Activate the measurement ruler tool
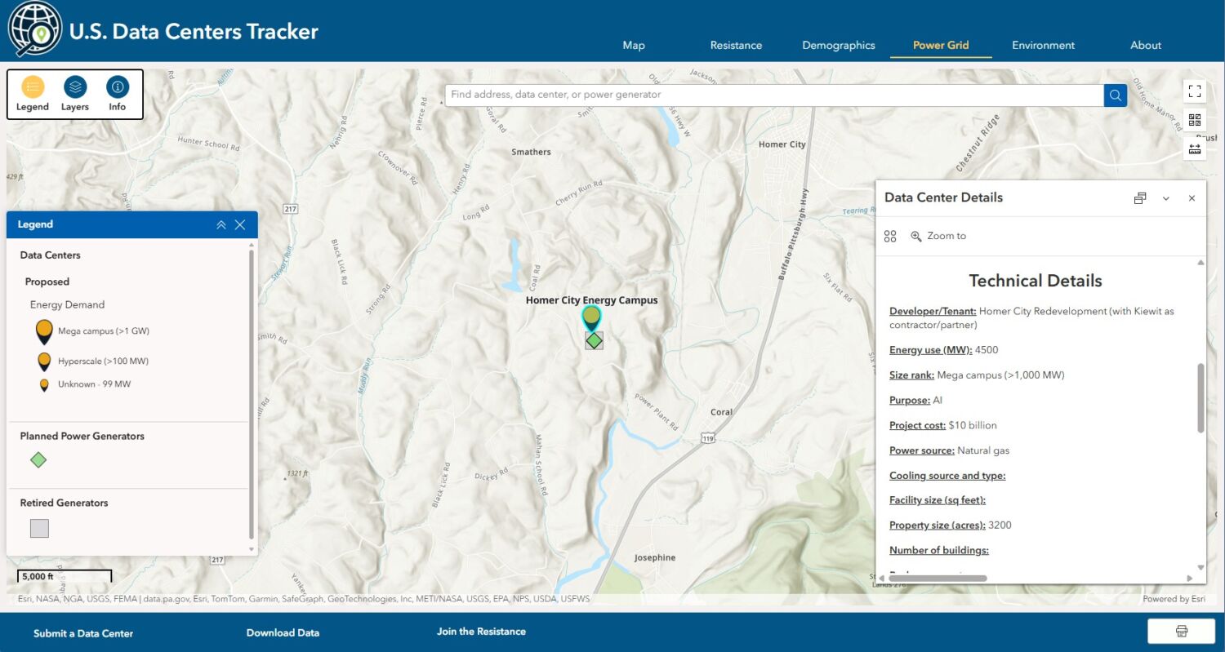Screen dimensions: 1225x652 (x=1195, y=149)
